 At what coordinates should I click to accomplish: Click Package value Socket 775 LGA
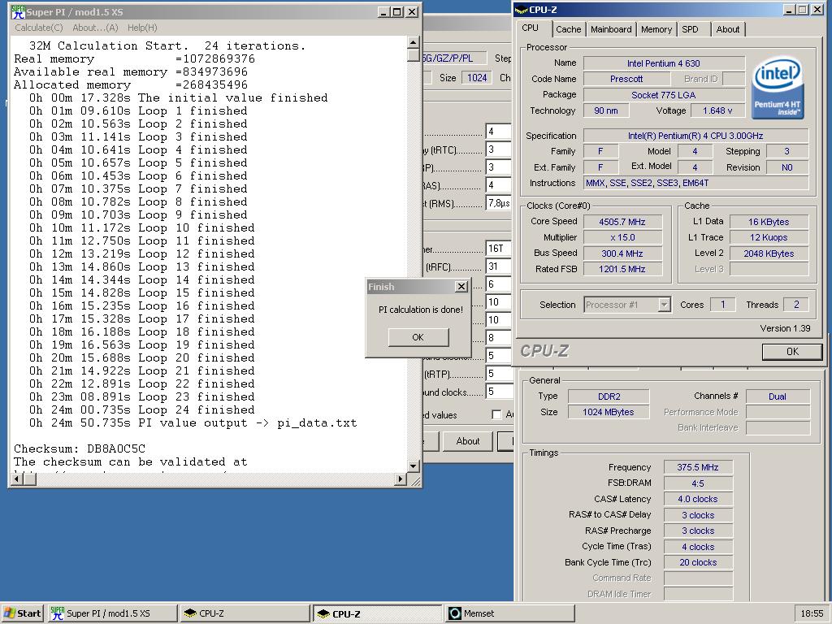point(663,94)
